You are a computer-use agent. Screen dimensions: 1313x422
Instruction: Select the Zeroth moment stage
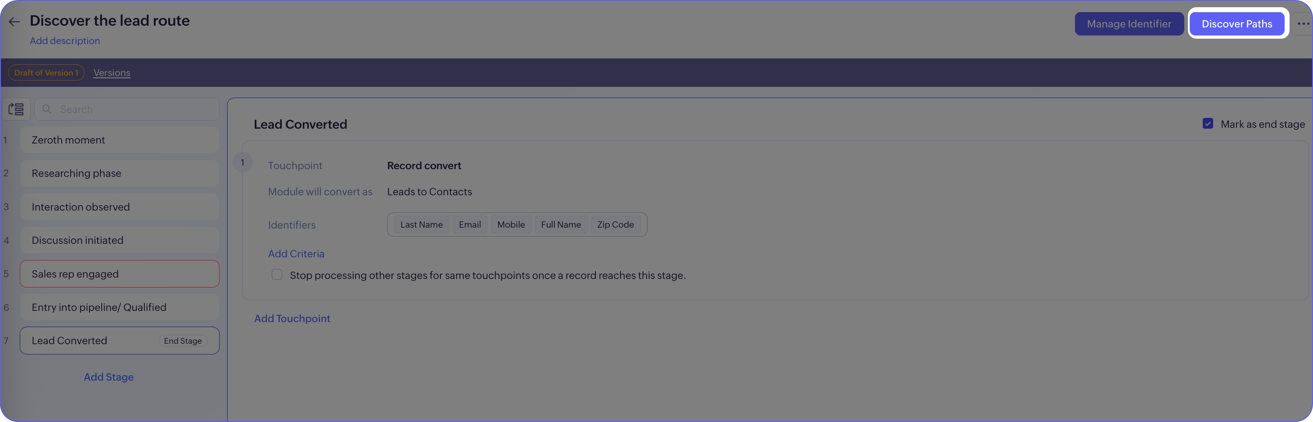[120, 139]
